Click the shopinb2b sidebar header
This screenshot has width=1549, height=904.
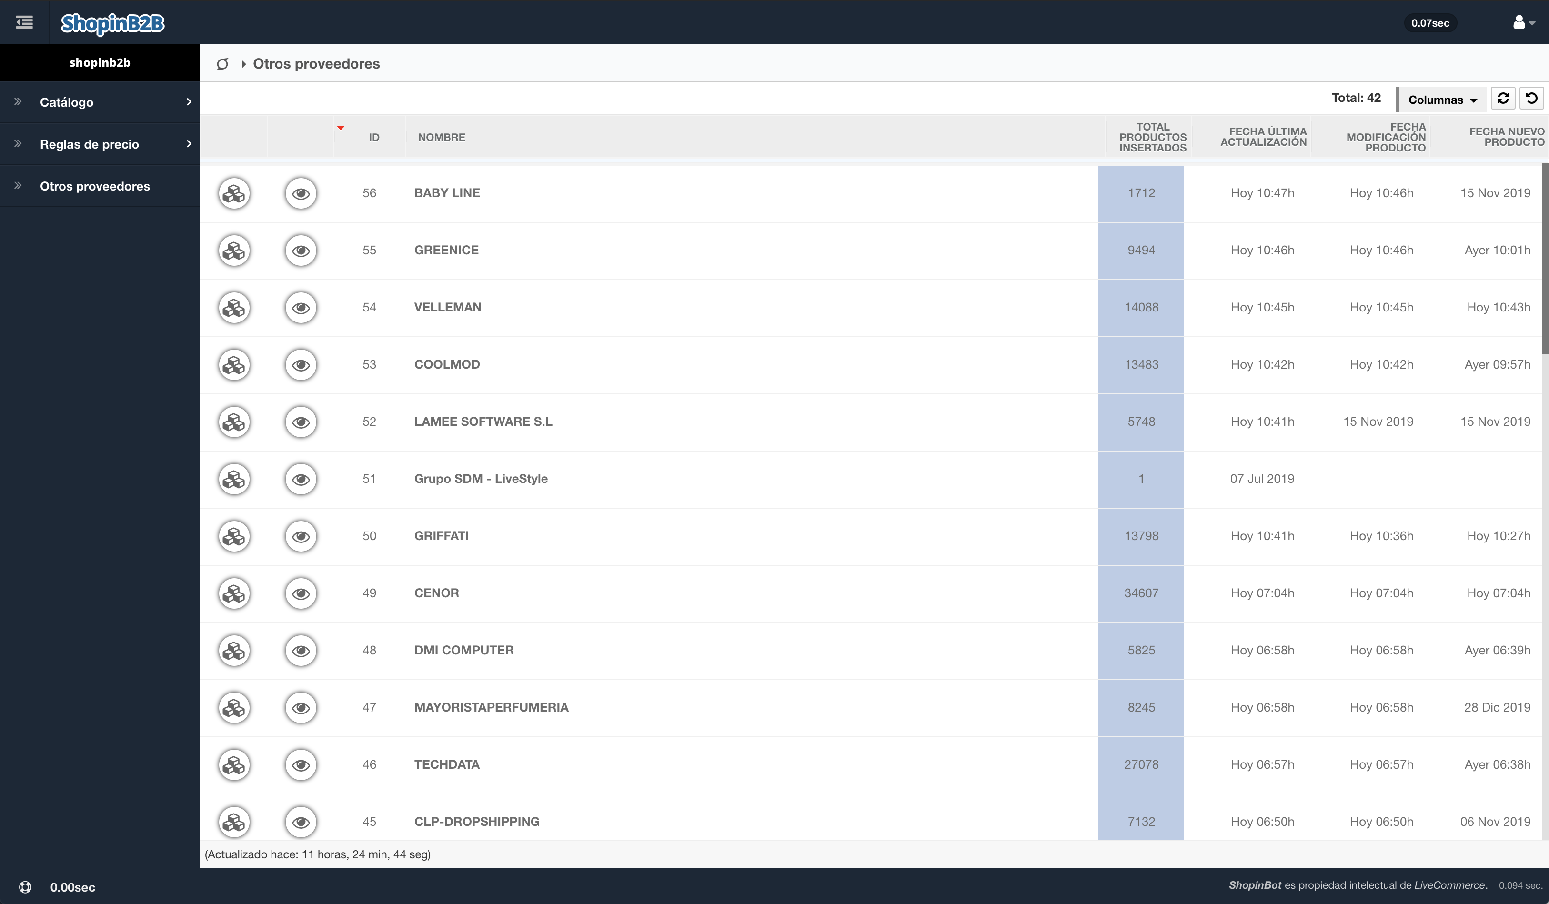point(100,62)
